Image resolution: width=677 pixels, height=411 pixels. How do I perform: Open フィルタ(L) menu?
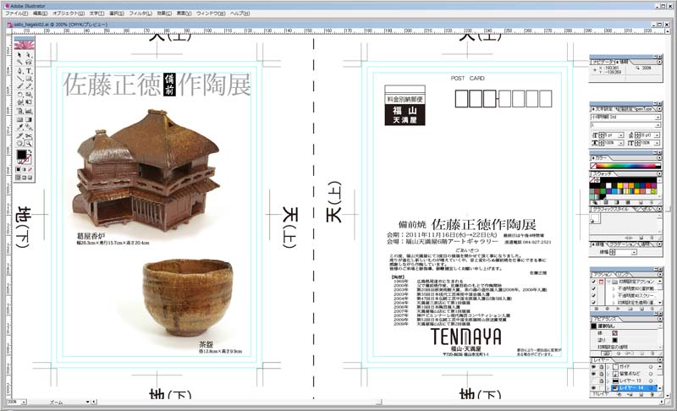[140, 14]
